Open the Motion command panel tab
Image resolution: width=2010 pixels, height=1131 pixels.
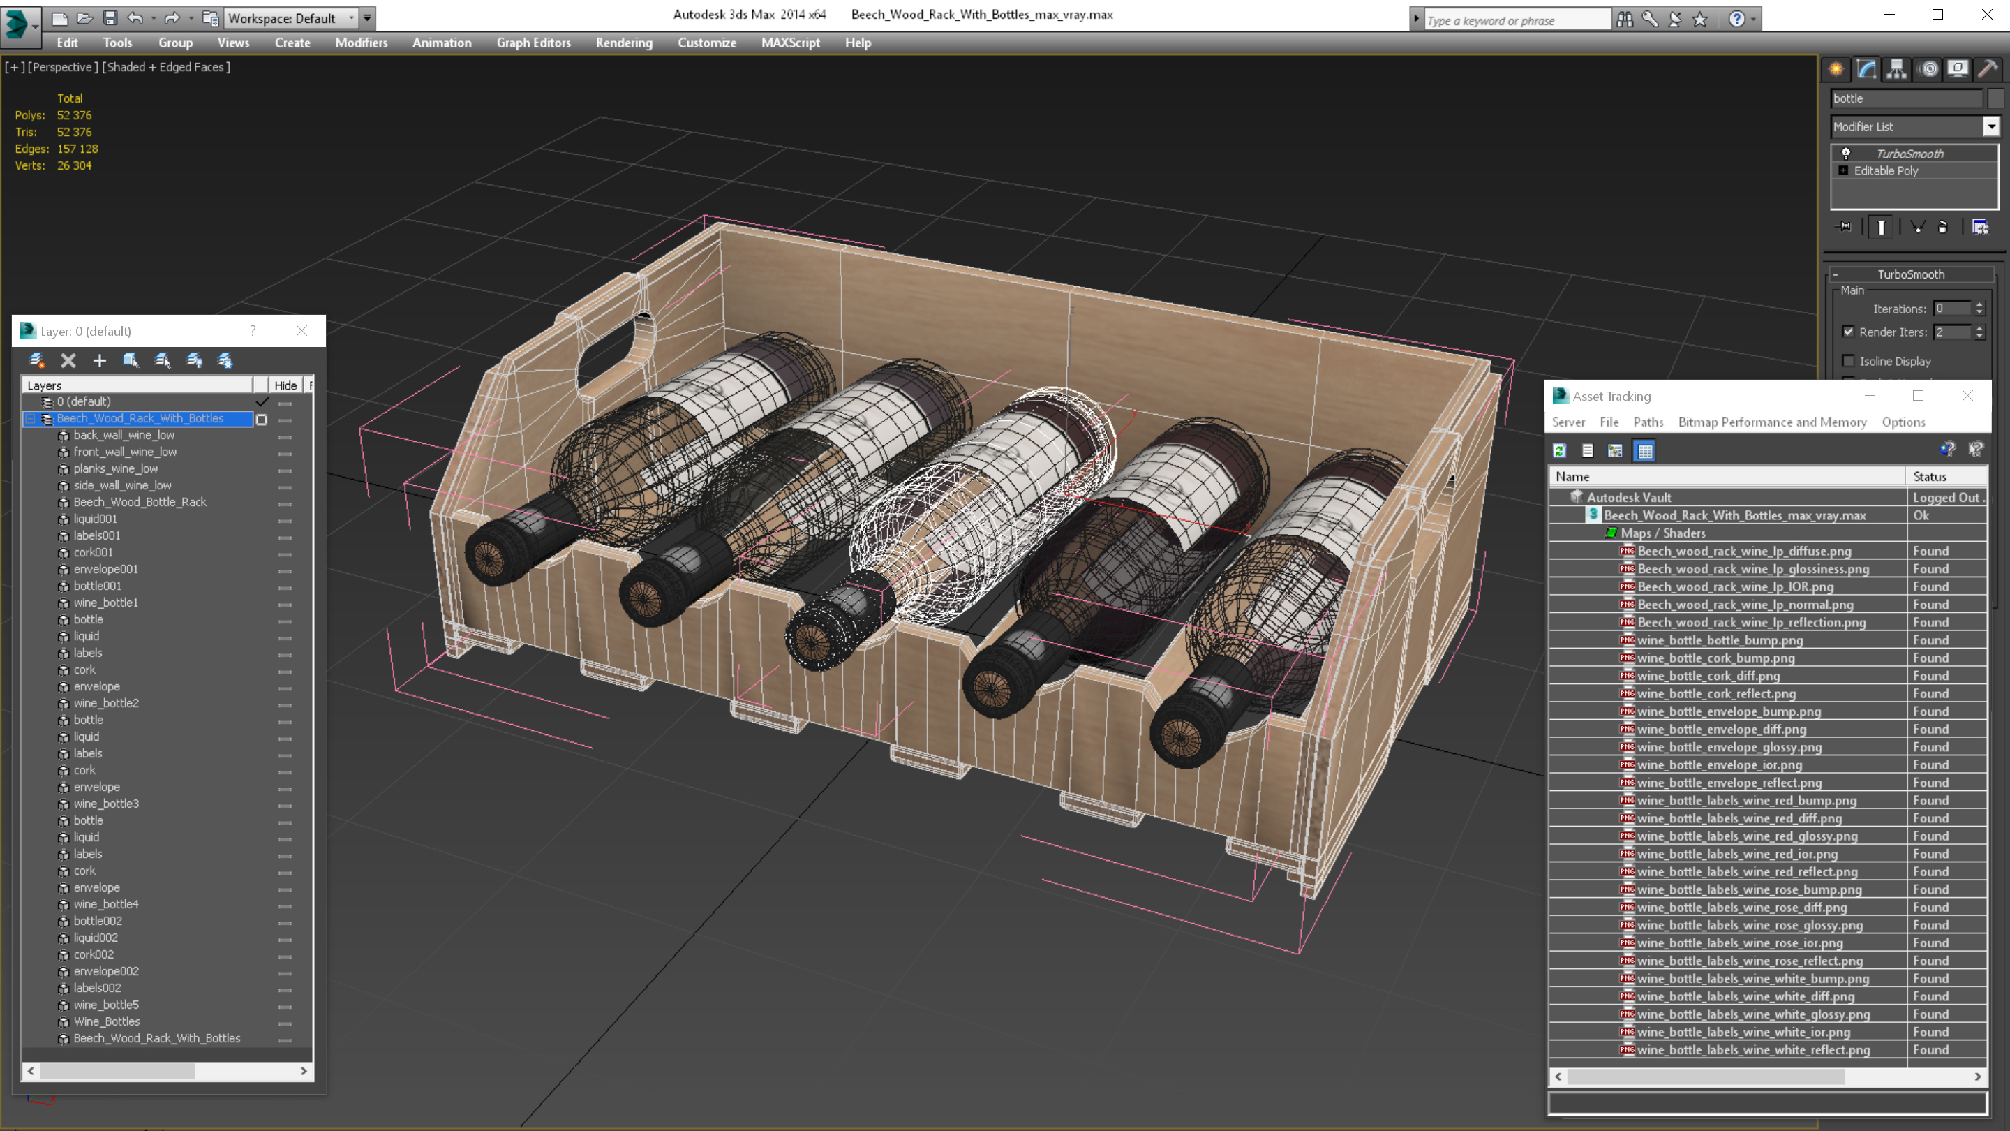(x=1929, y=70)
